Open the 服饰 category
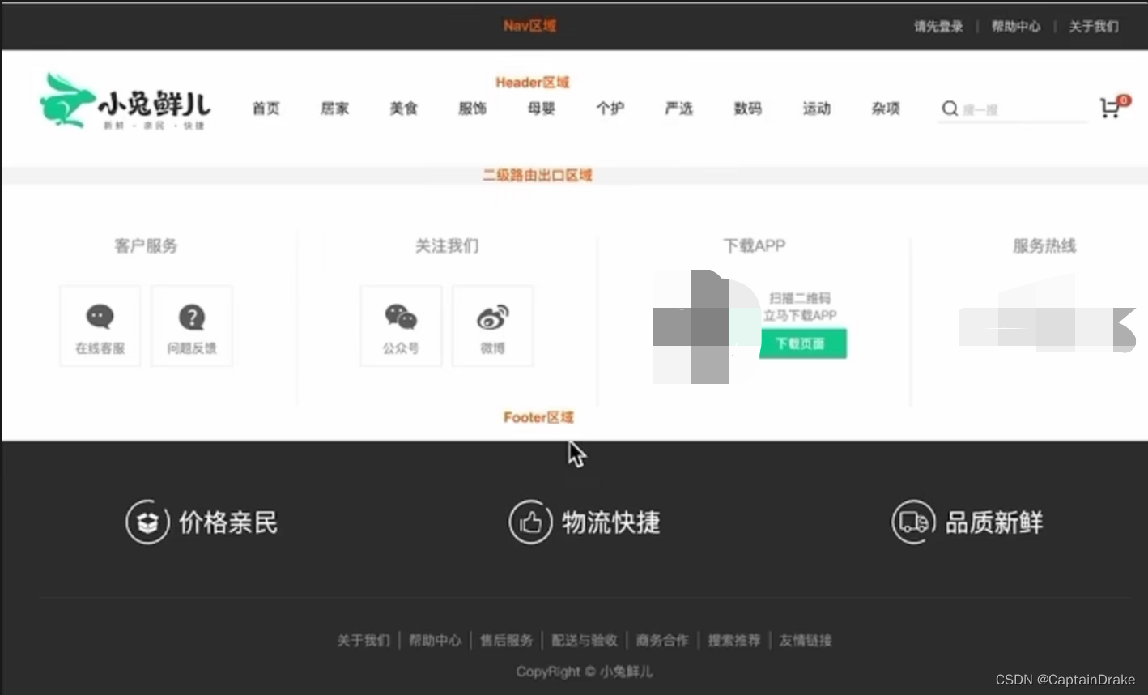This screenshot has height=695, width=1148. (x=472, y=109)
